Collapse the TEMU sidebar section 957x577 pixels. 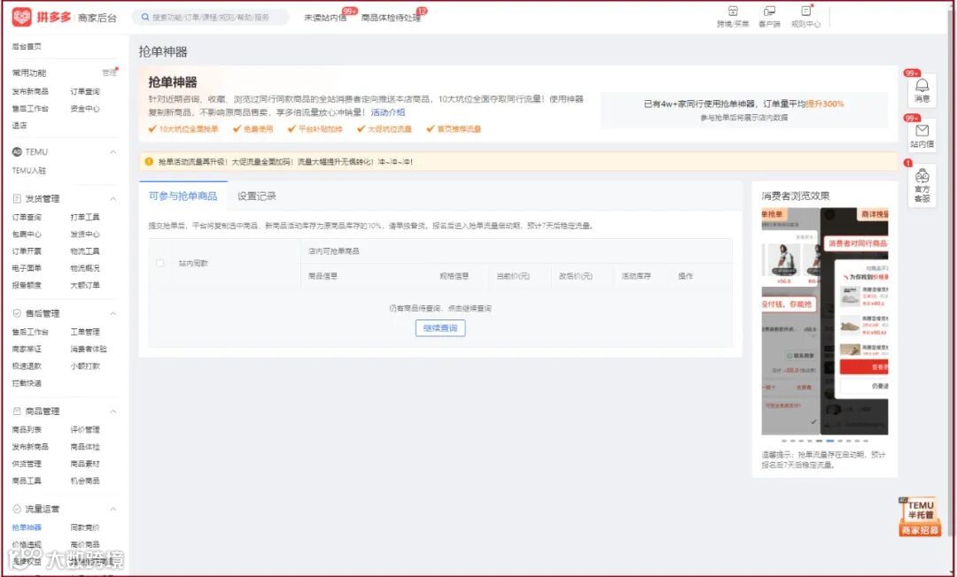(113, 151)
